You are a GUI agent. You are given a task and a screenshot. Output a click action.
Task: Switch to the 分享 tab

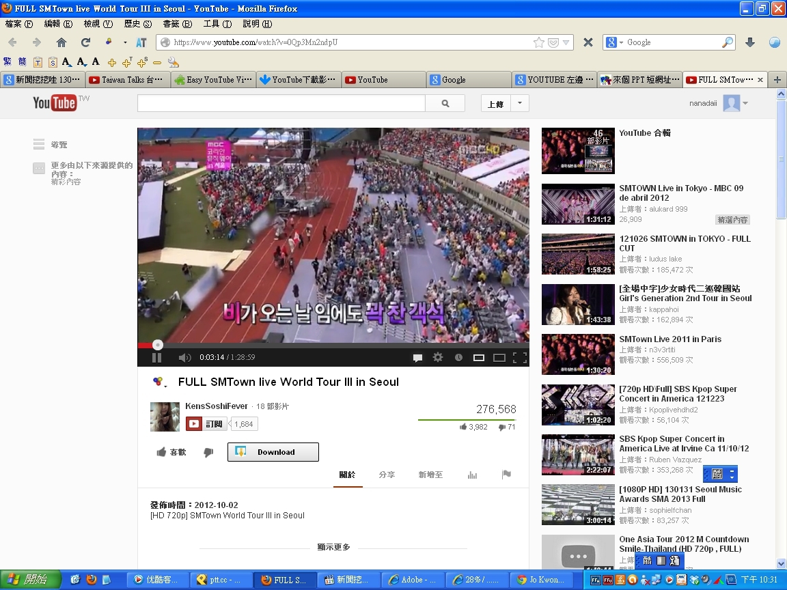coord(387,475)
